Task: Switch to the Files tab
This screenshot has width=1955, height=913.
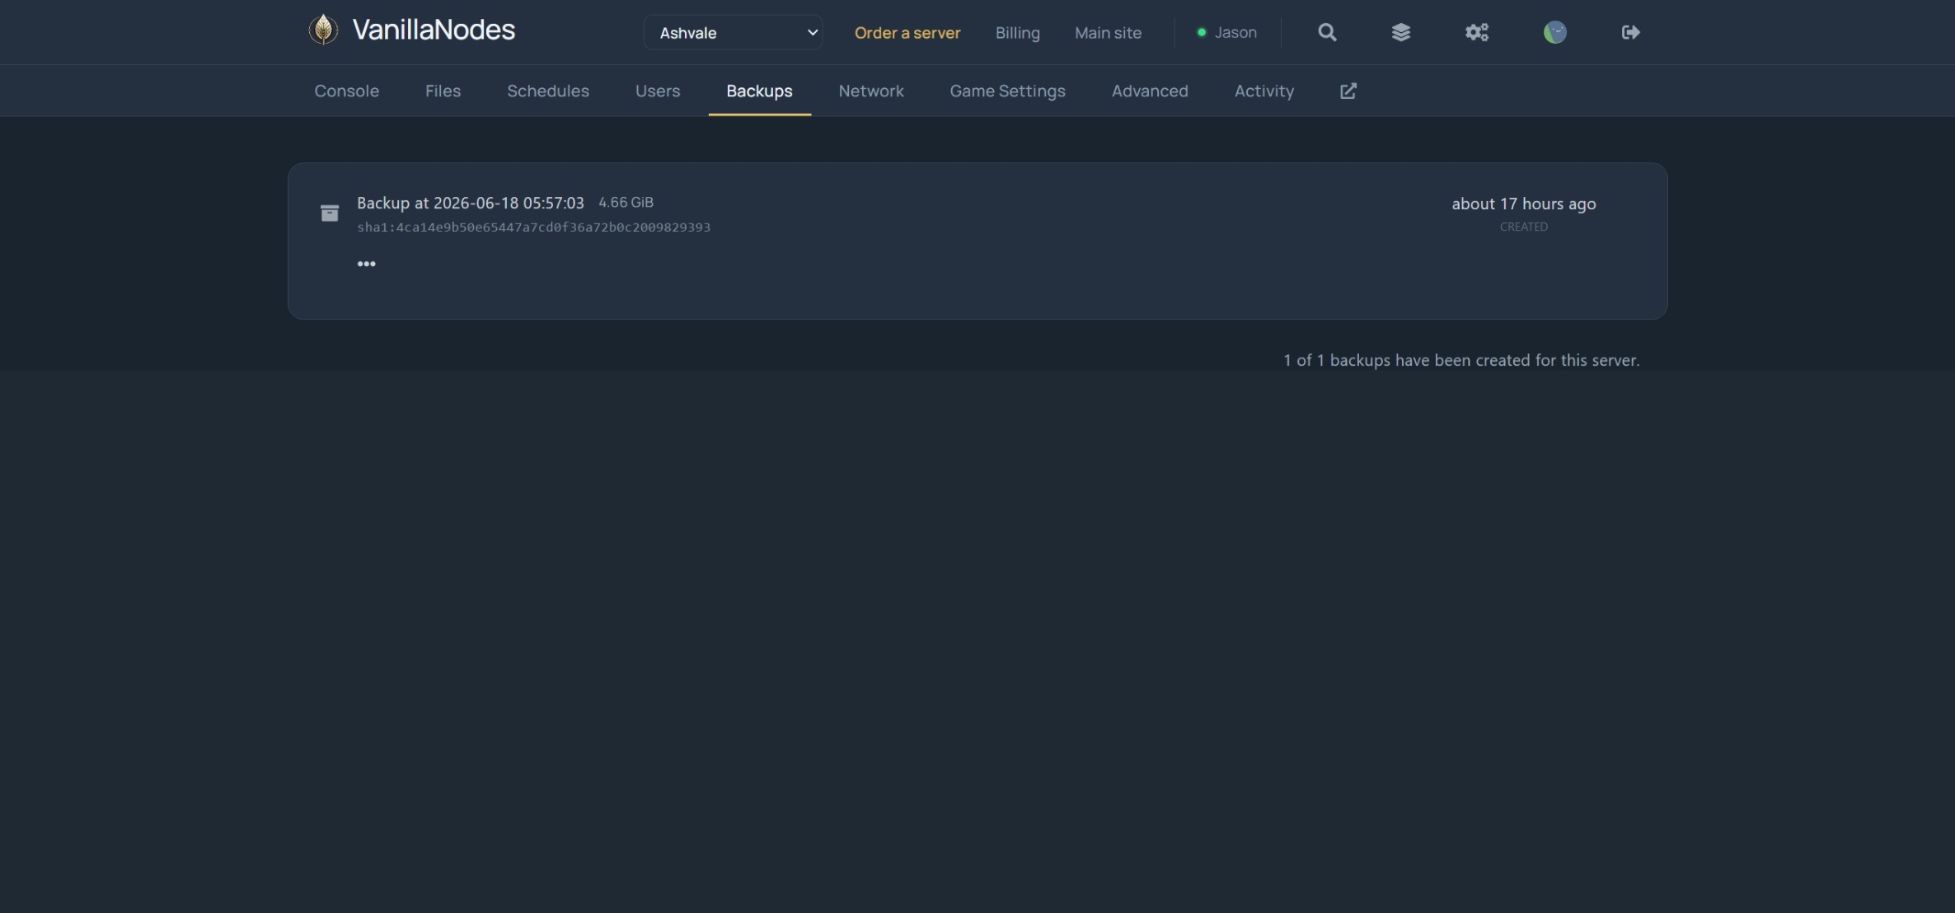Action: click(443, 91)
